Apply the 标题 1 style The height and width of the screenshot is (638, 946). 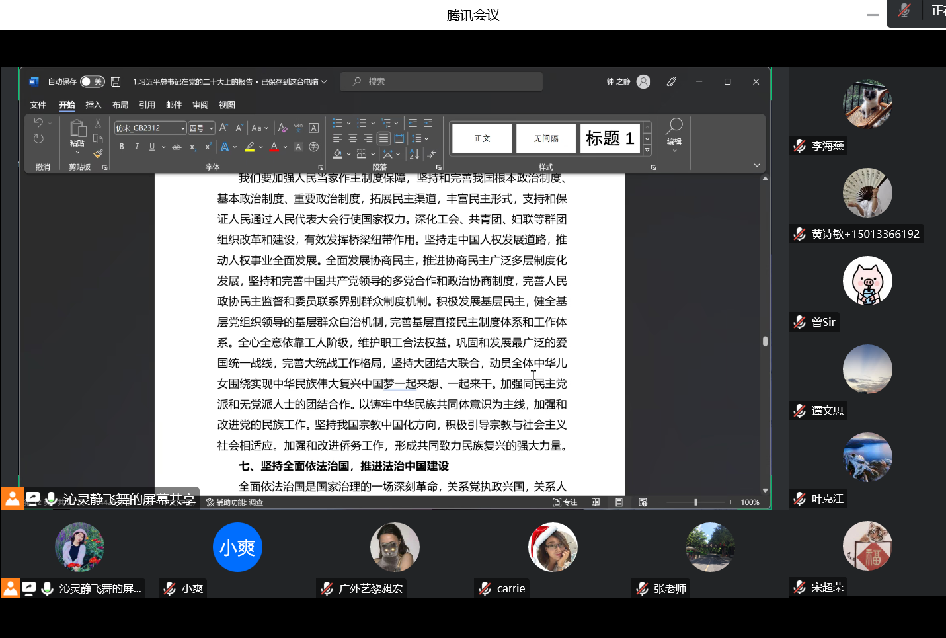[x=610, y=138]
